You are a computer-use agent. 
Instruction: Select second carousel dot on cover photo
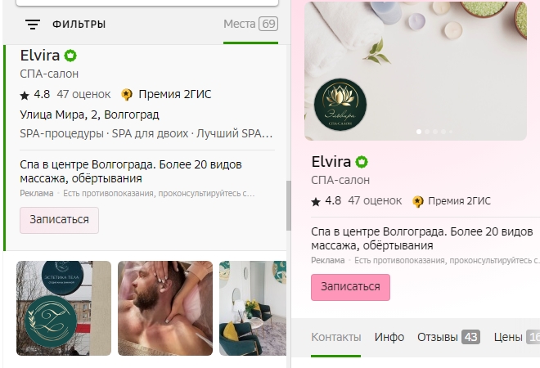427,132
